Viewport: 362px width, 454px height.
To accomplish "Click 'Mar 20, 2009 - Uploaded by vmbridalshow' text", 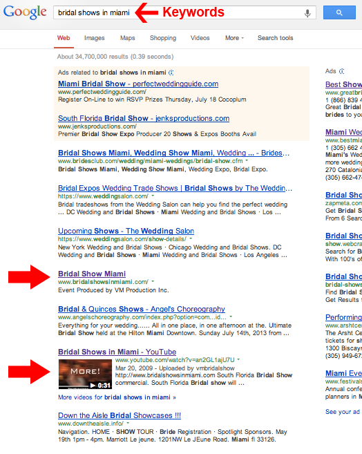I will click(175, 368).
